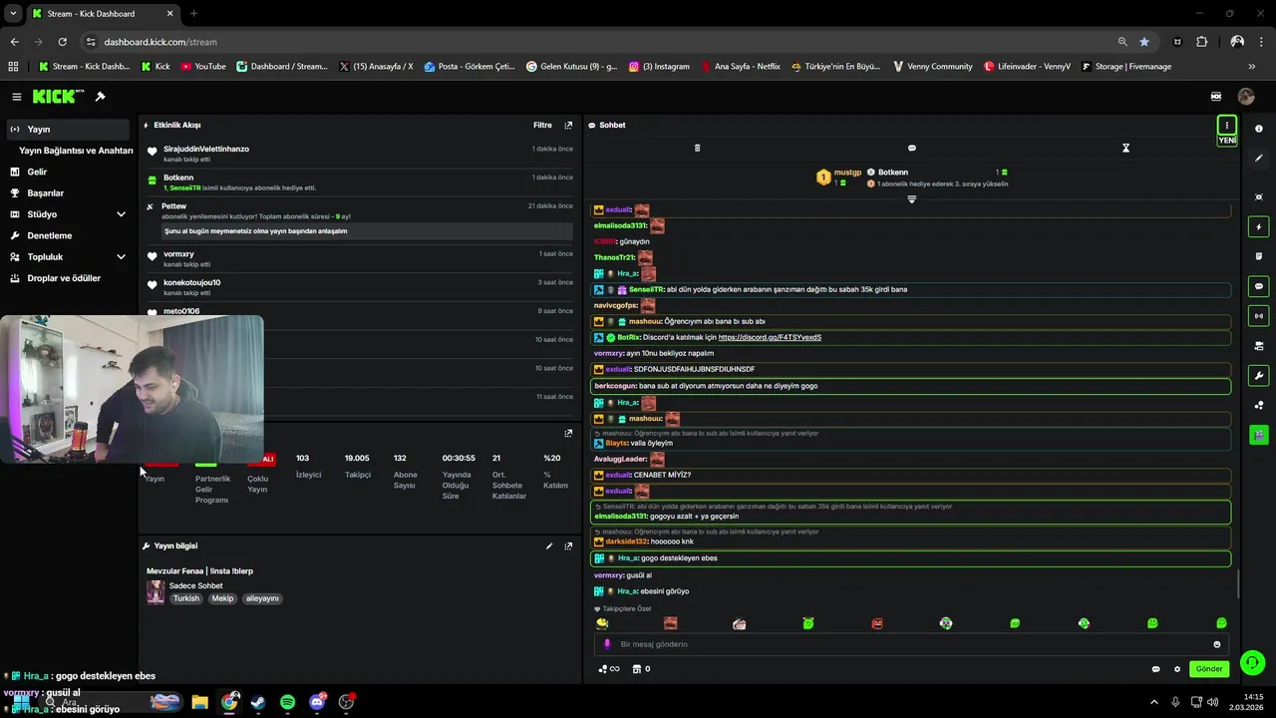Select the konekotoujou10 follow entry
The image size is (1276, 718).
tap(360, 287)
